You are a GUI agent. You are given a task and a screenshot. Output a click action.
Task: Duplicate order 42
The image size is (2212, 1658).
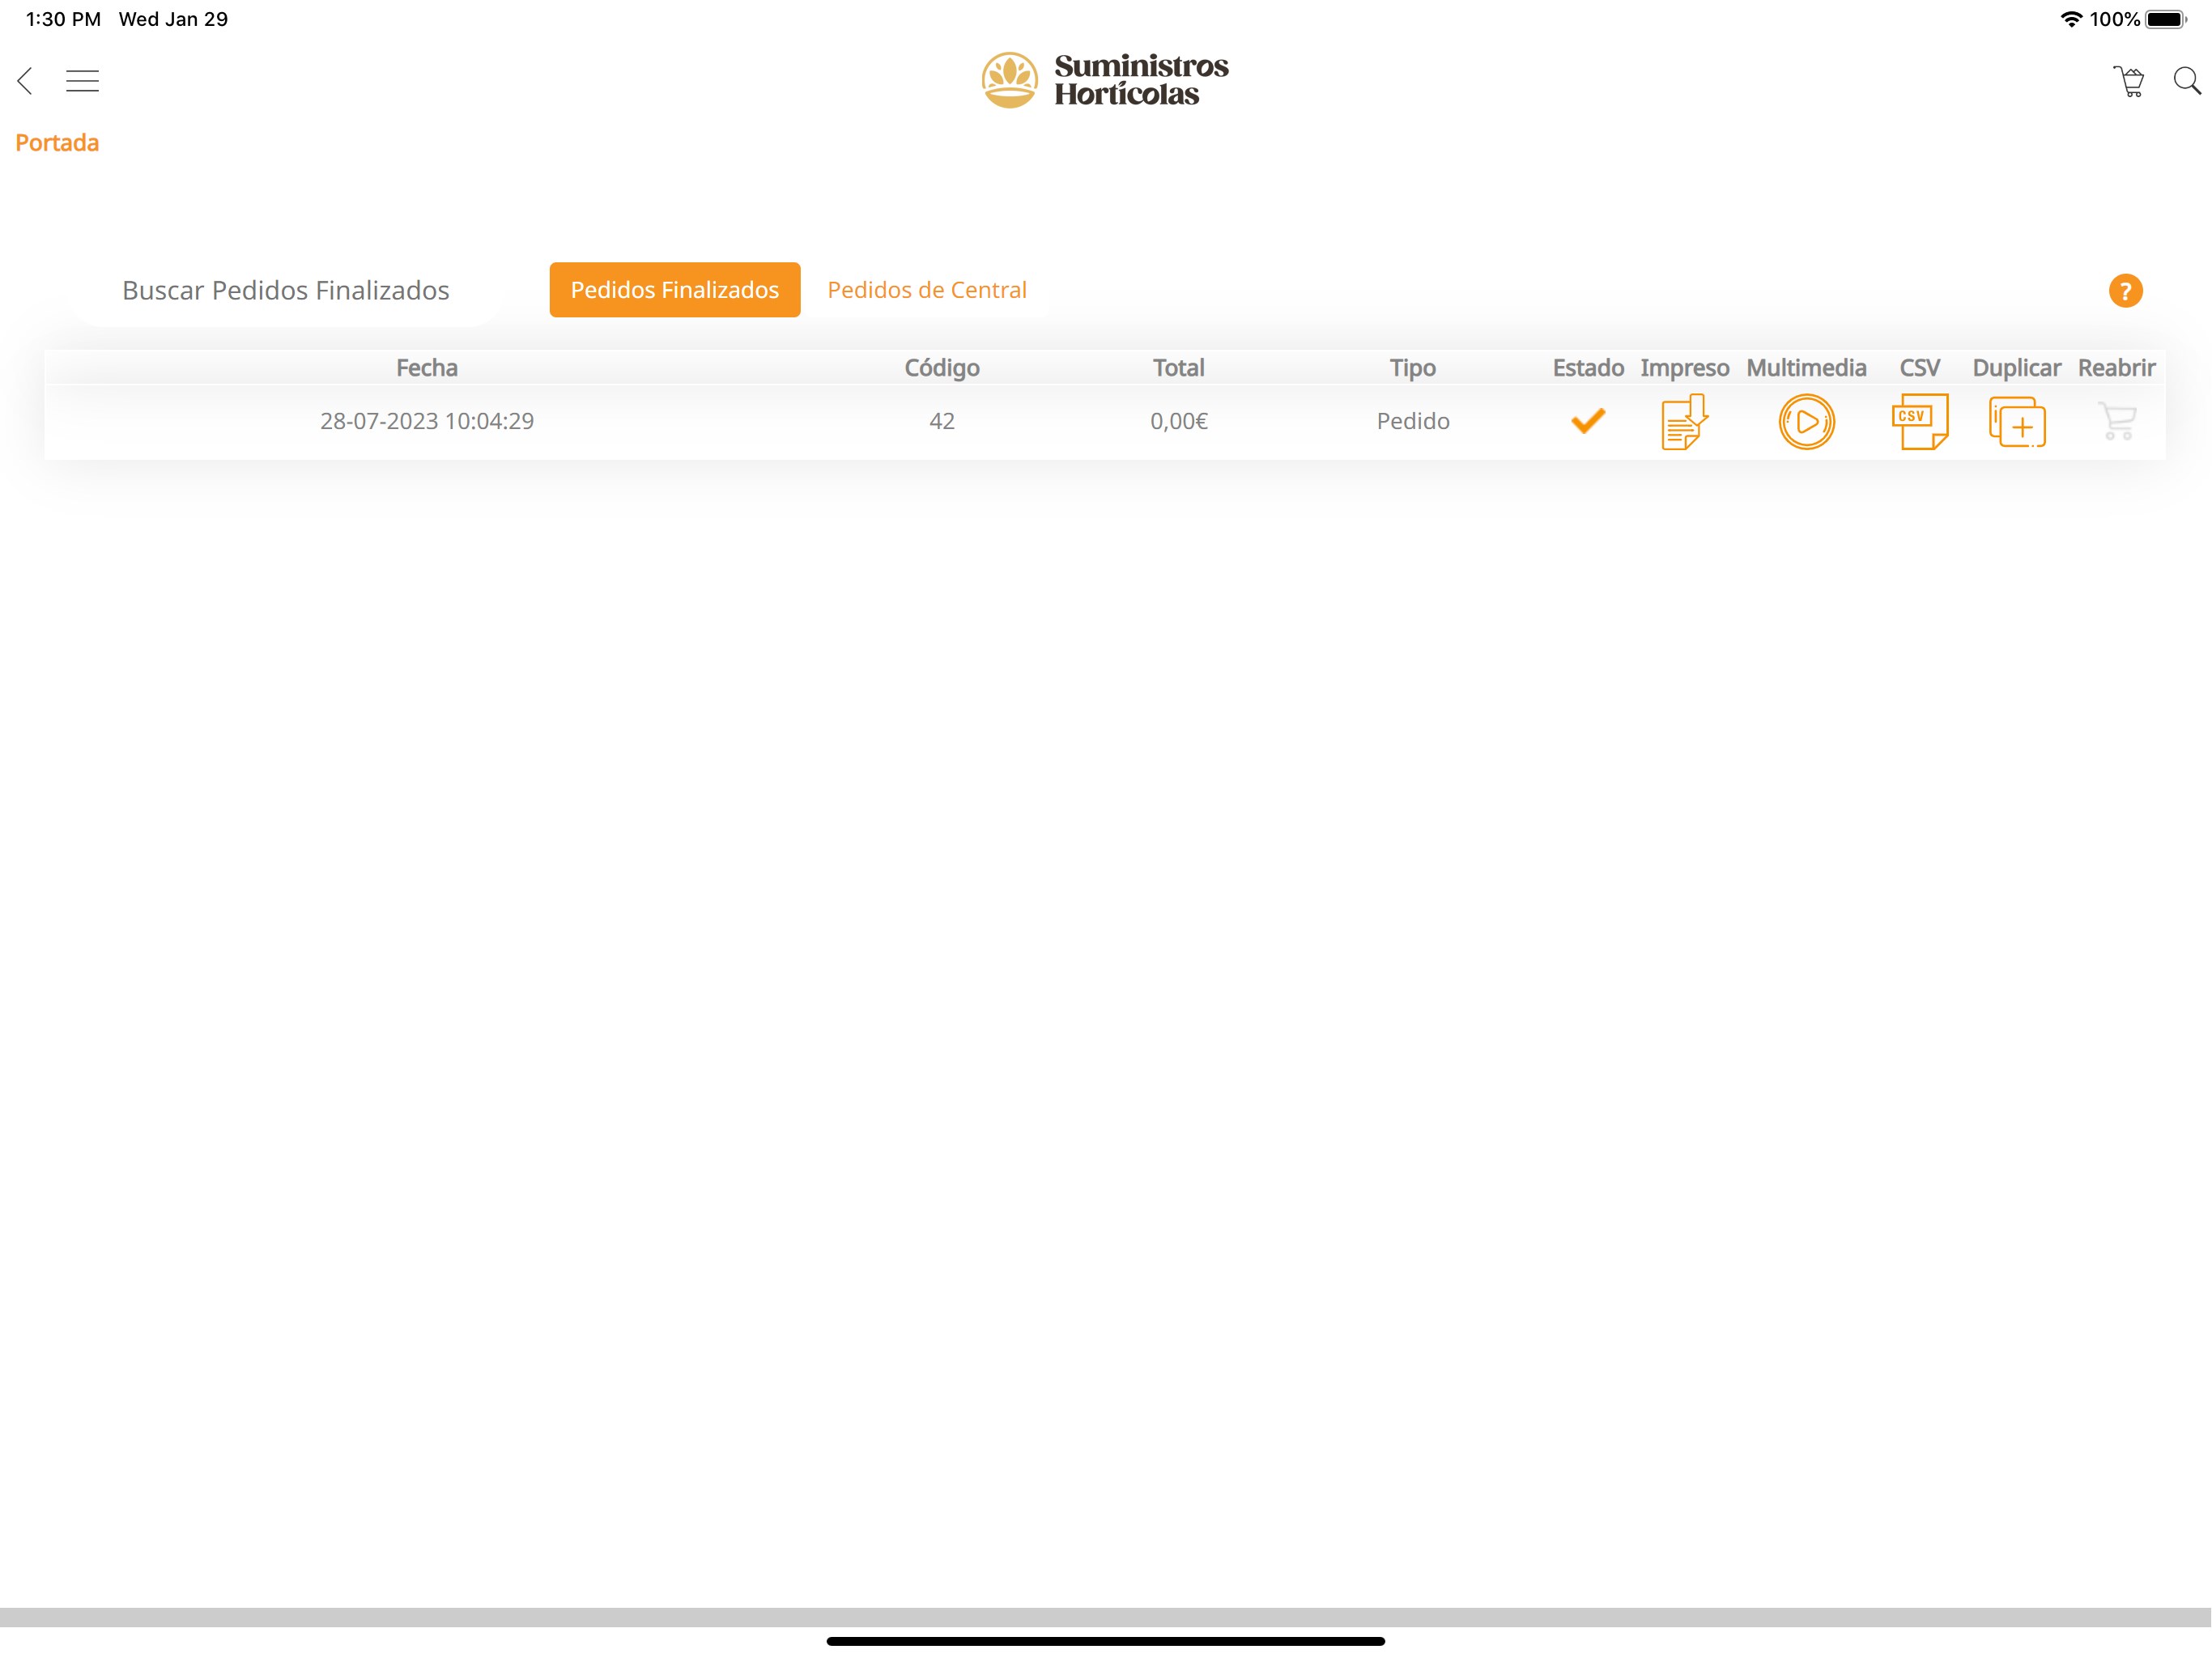pyautogui.click(x=2016, y=422)
